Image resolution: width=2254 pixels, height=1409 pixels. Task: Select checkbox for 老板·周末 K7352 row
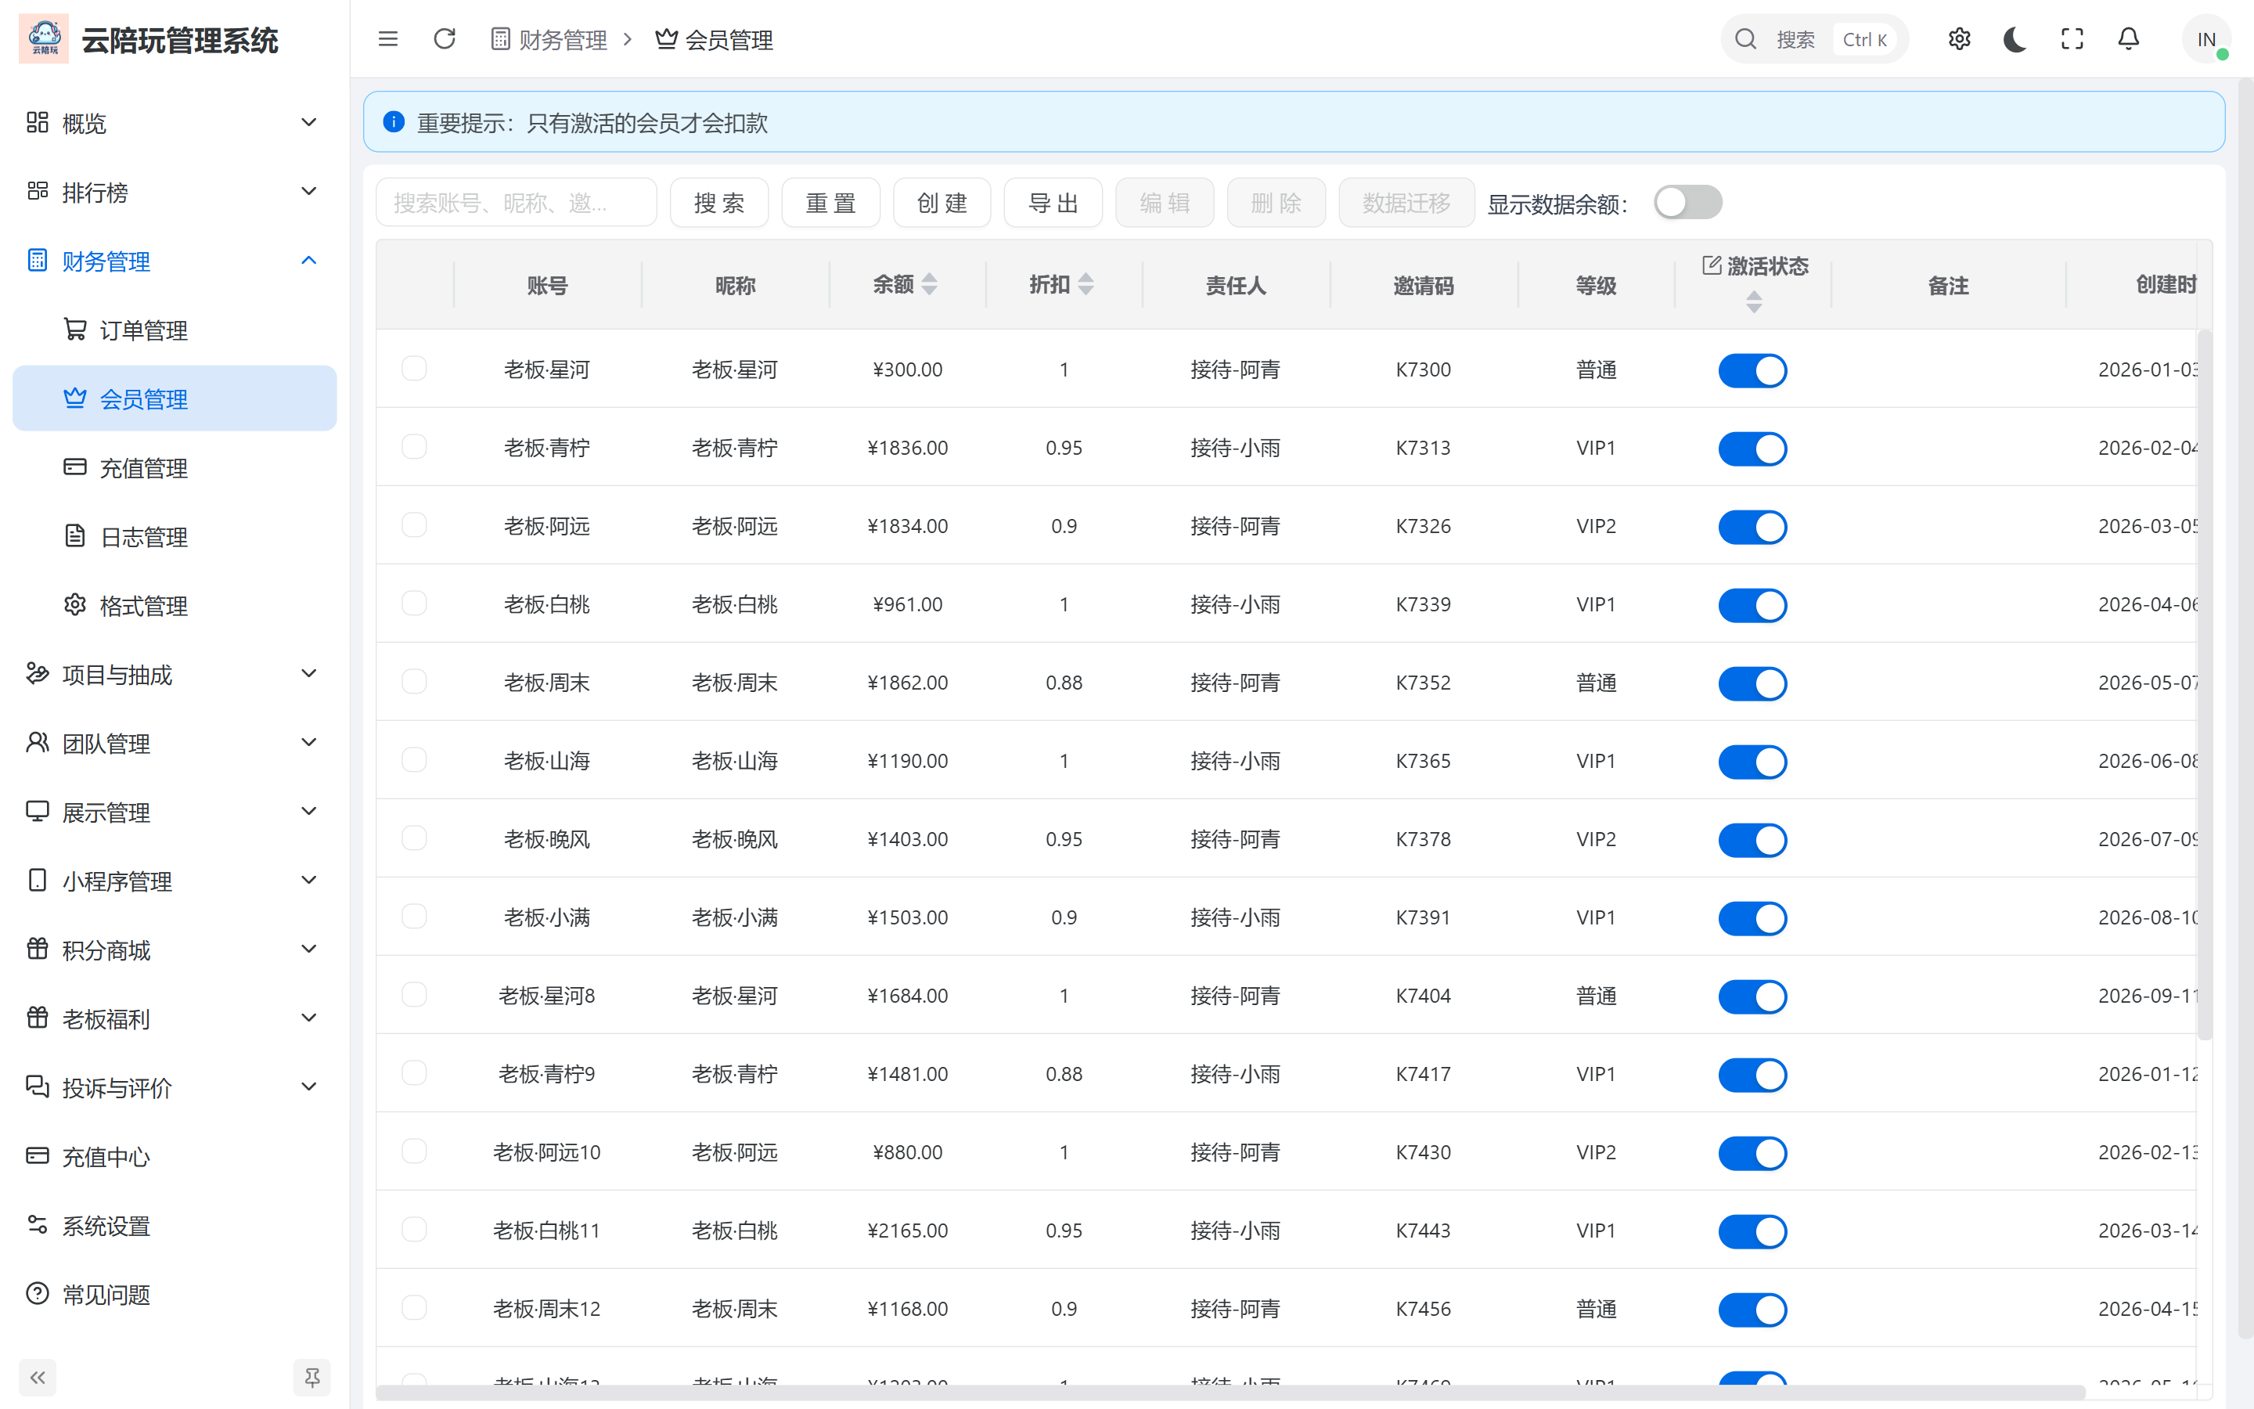click(415, 681)
